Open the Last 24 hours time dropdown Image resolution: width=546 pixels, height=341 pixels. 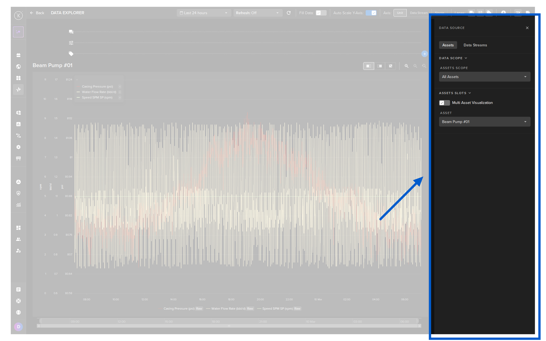pos(204,13)
